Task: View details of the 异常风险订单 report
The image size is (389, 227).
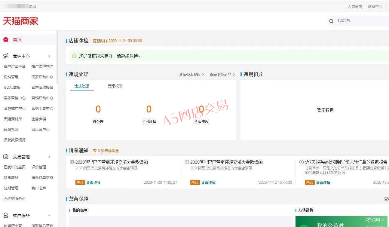Action: pos(323,183)
